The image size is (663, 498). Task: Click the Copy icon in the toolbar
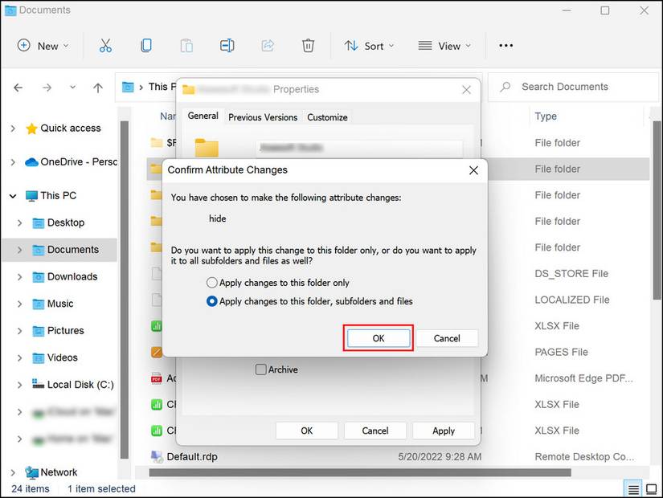(x=146, y=46)
